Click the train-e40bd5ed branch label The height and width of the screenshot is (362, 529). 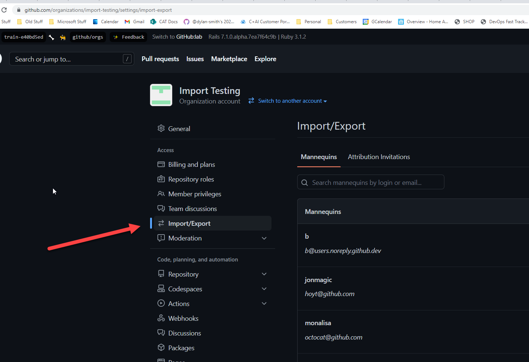pyautogui.click(x=24, y=37)
